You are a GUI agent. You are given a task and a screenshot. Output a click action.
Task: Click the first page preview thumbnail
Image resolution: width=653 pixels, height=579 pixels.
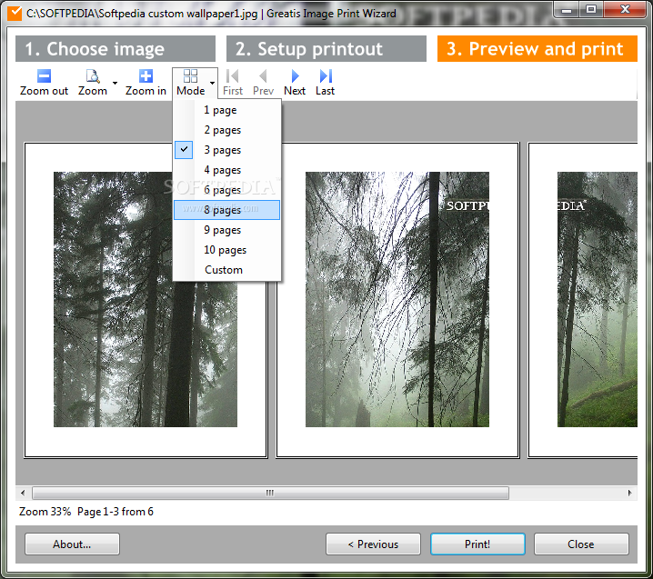click(x=146, y=300)
